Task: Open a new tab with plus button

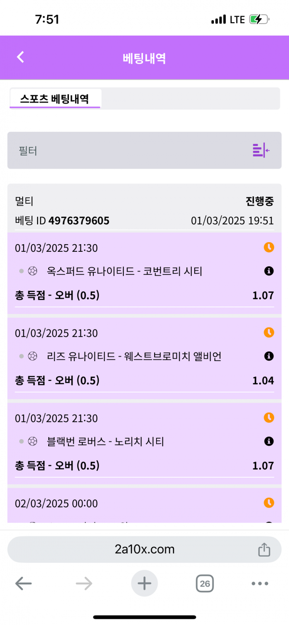Action: [x=144, y=584]
